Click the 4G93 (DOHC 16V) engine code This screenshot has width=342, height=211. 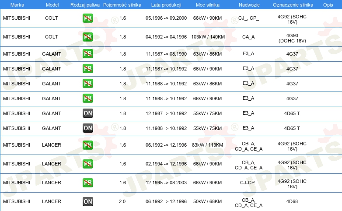pyautogui.click(x=292, y=38)
